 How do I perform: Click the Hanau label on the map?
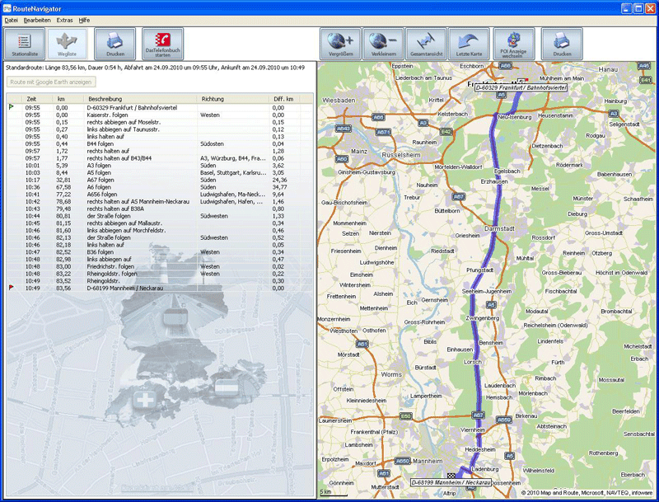[608, 69]
